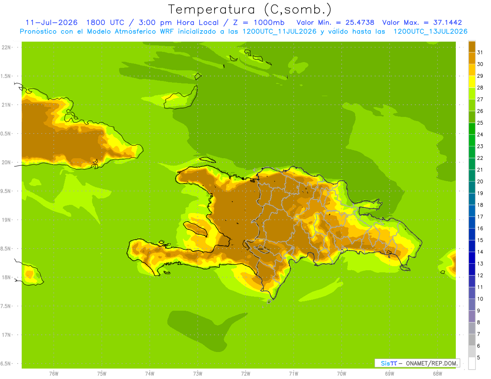Click the '69W' longitude label
The width and height of the screenshot is (491, 379).
point(390,374)
